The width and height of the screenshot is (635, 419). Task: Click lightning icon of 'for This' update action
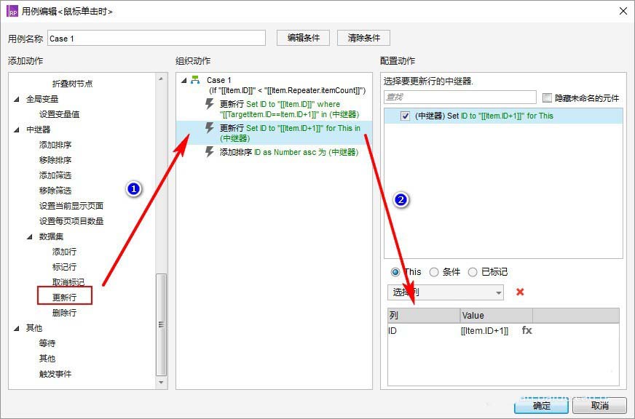(x=210, y=128)
